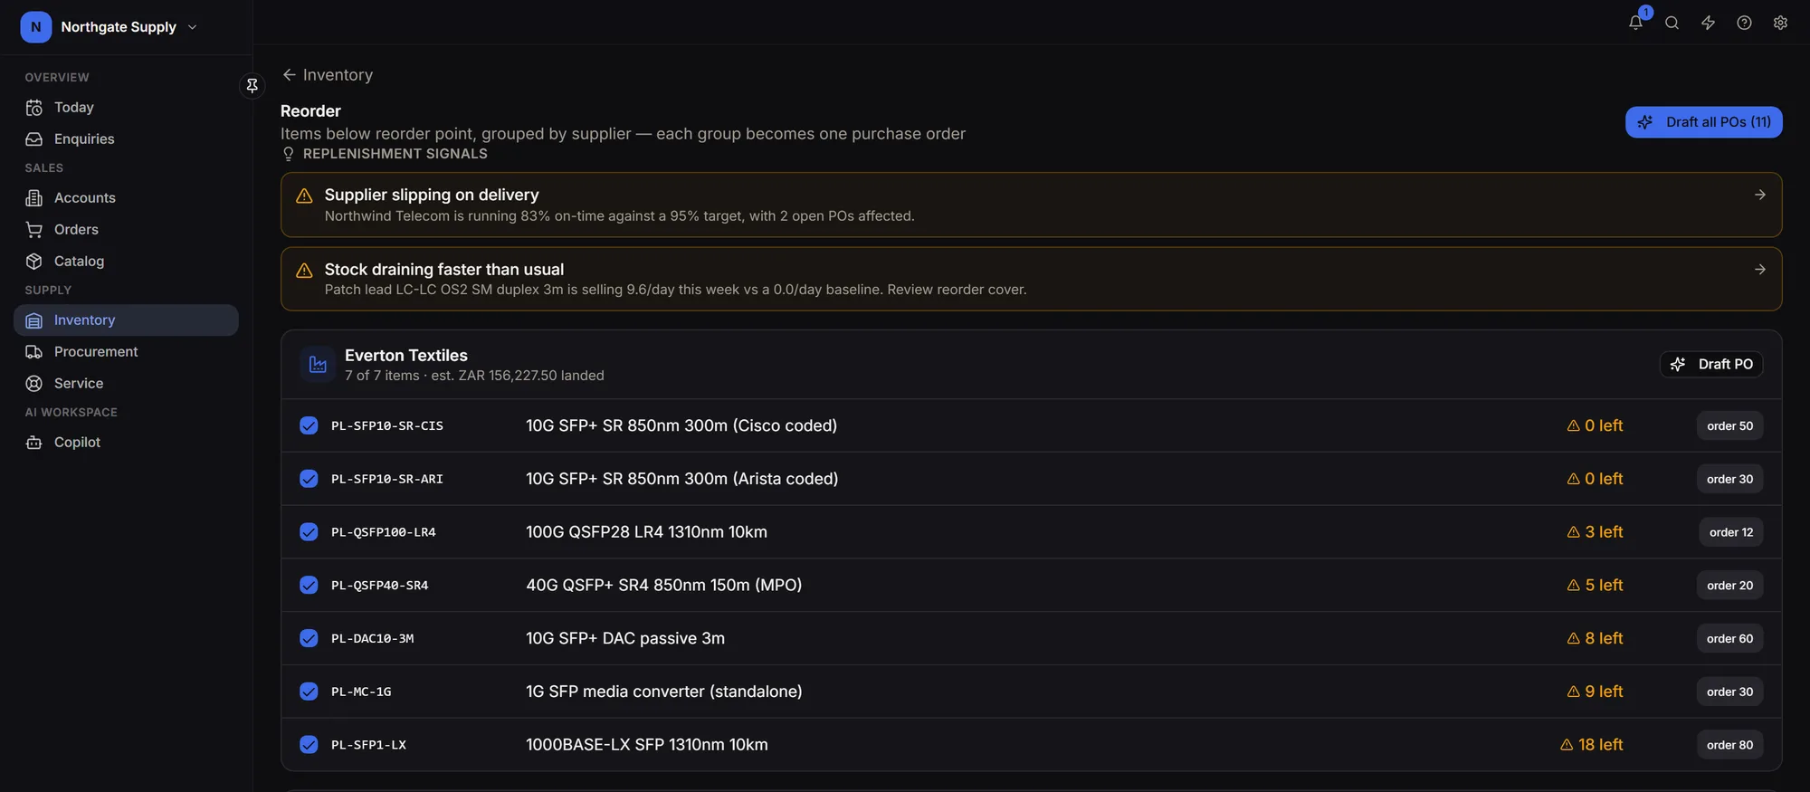Open Accounts section
This screenshot has width=1810, height=792.
point(126,198)
